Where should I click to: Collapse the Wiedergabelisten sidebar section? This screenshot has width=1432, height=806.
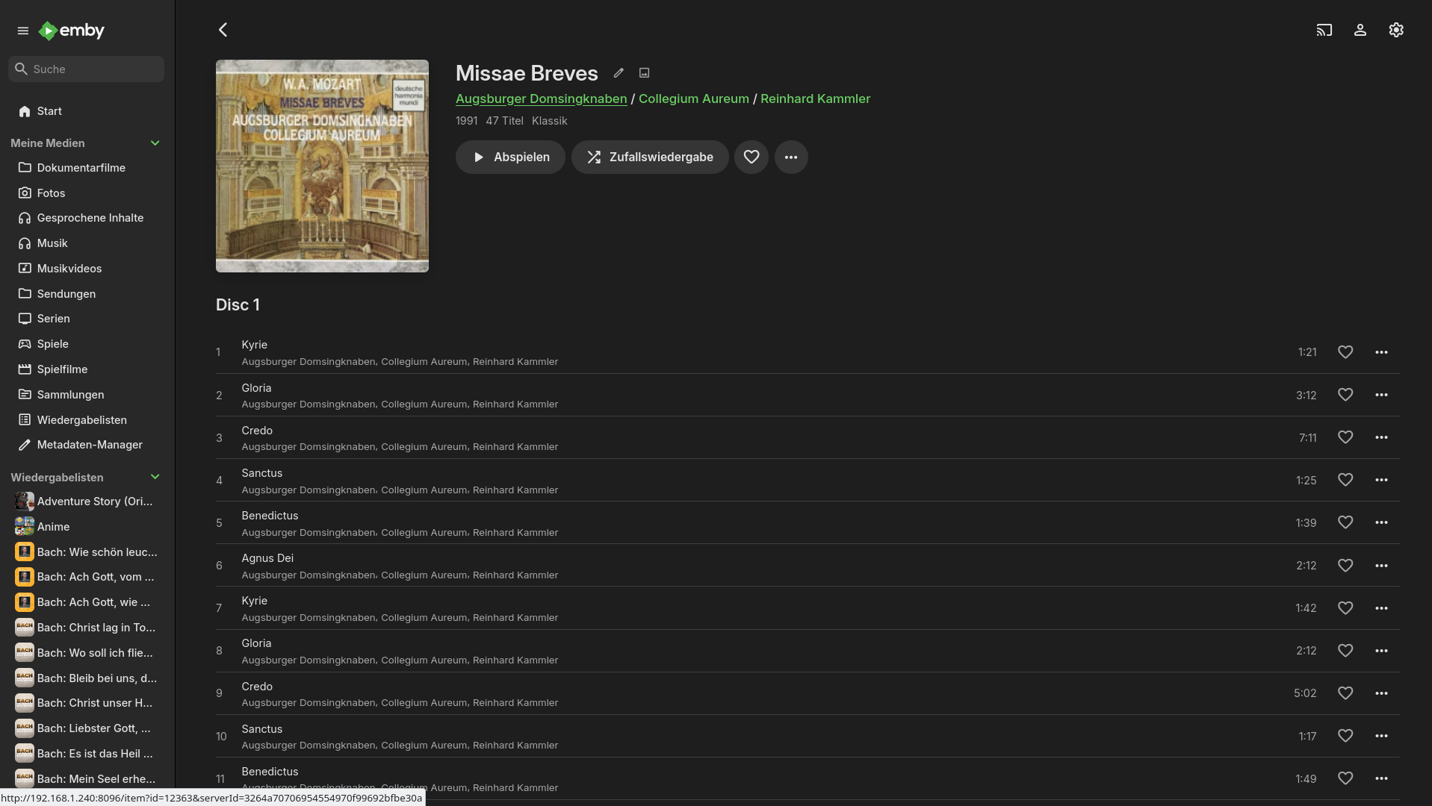tap(155, 478)
